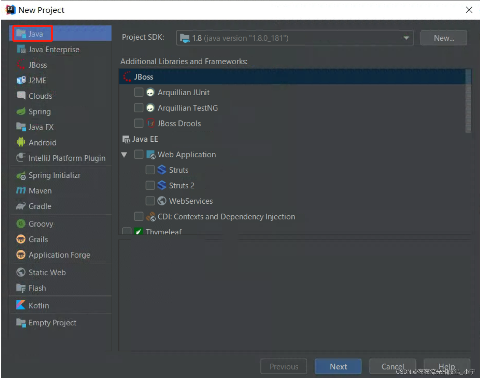480x378 pixels.
Task: Close the New Project dialog
Action: (x=469, y=10)
